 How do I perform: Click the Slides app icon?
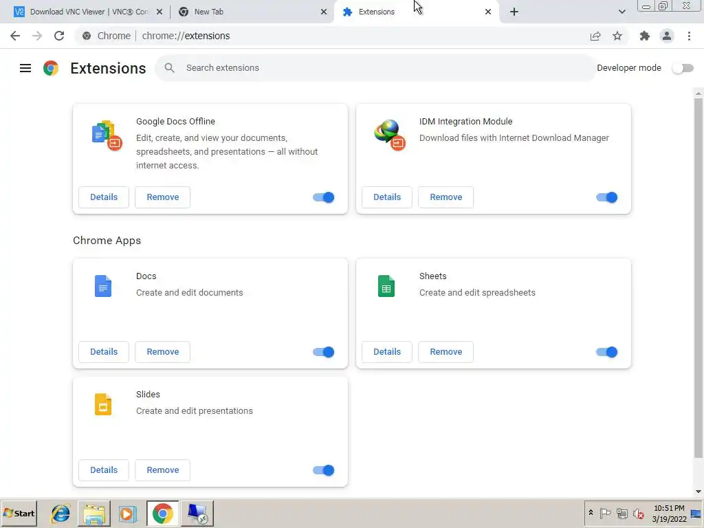(x=103, y=404)
